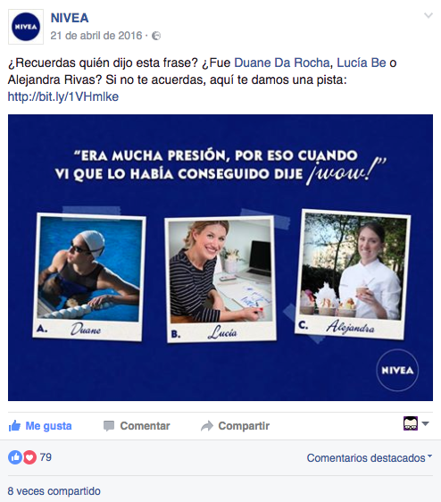Click the NIVEA profile logo avatar
This screenshot has height=502, width=441.
26,27
